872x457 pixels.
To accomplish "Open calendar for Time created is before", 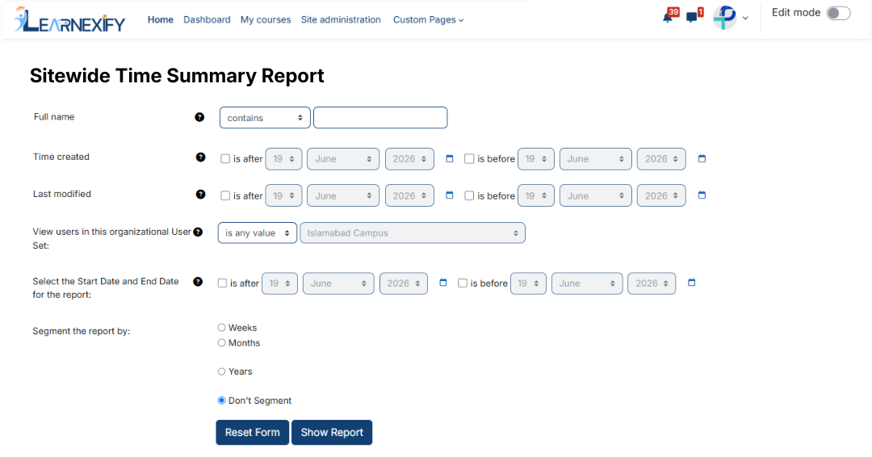I will 702,158.
